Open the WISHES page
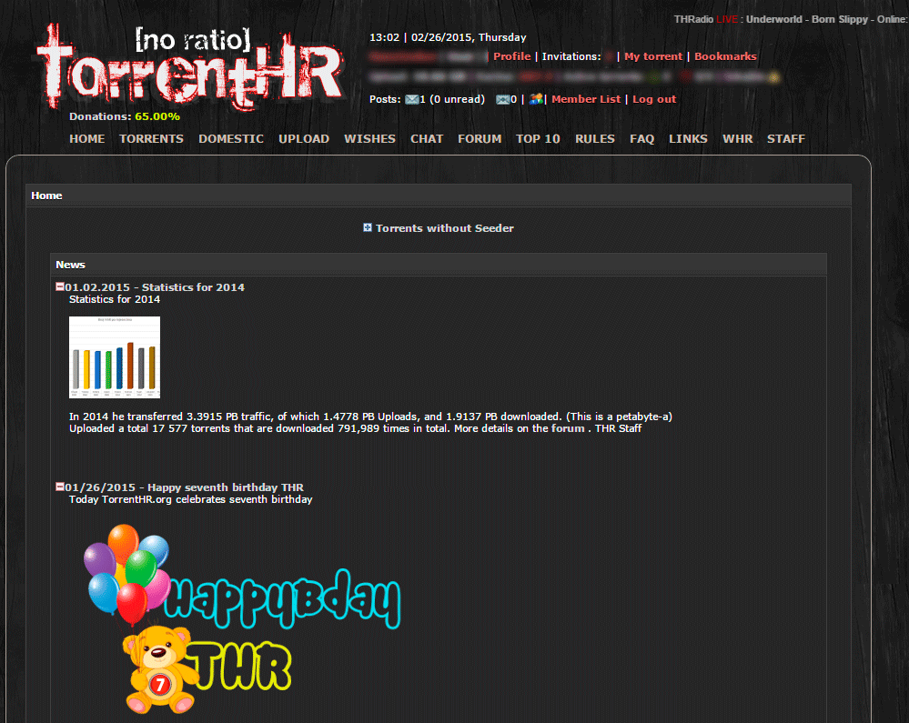This screenshot has width=909, height=723. tap(369, 139)
